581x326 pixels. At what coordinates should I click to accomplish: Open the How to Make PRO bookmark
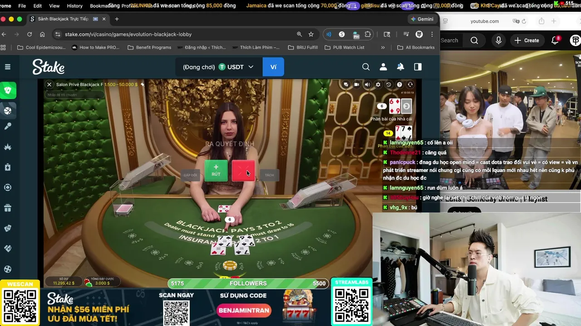95,48
